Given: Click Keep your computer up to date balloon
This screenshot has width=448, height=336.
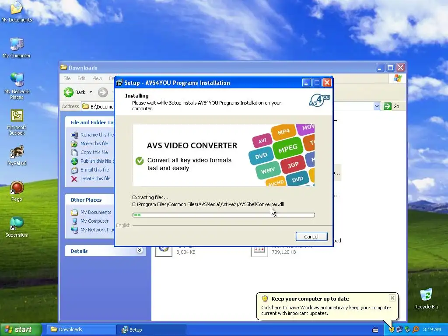Looking at the screenshot, I should 327,306.
